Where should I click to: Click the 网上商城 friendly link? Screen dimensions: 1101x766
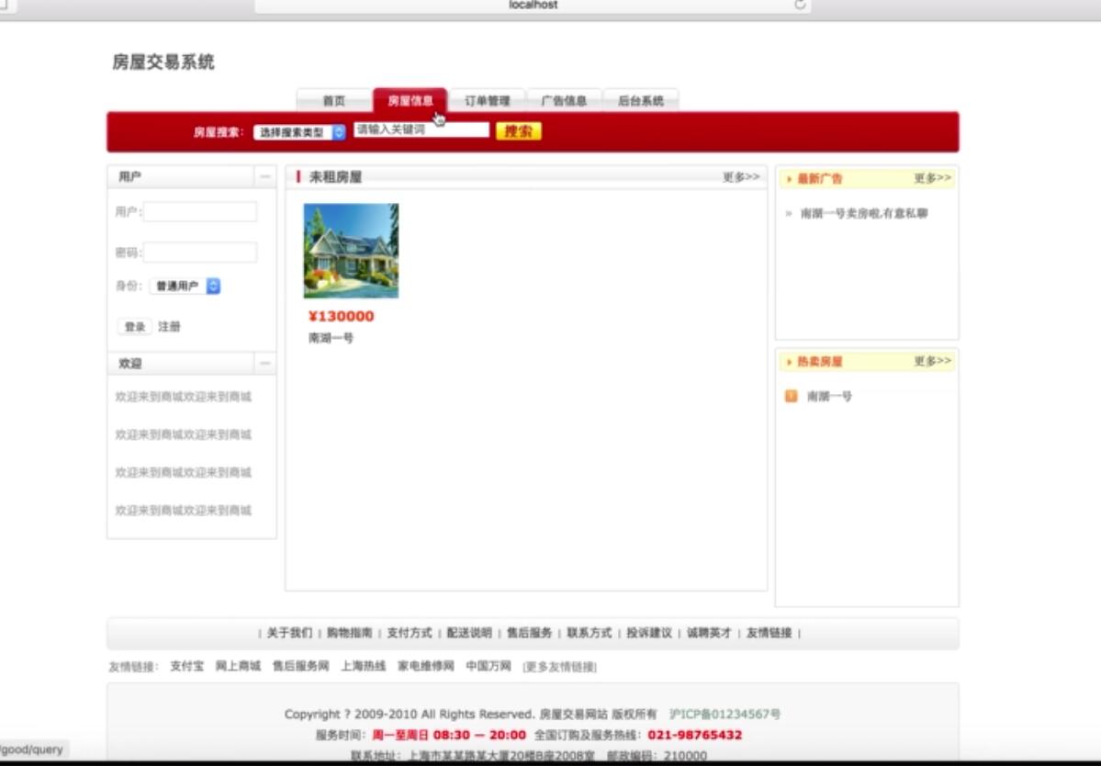pos(238,666)
